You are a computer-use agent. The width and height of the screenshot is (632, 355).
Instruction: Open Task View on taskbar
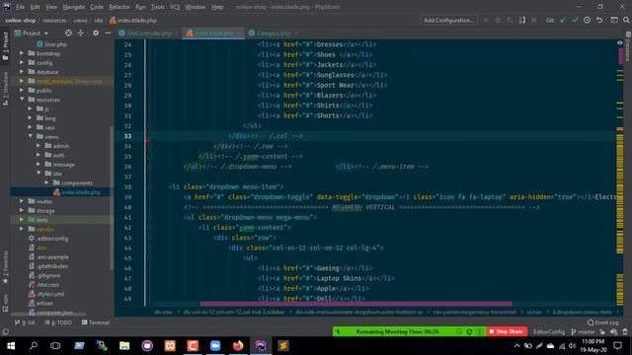point(55,346)
